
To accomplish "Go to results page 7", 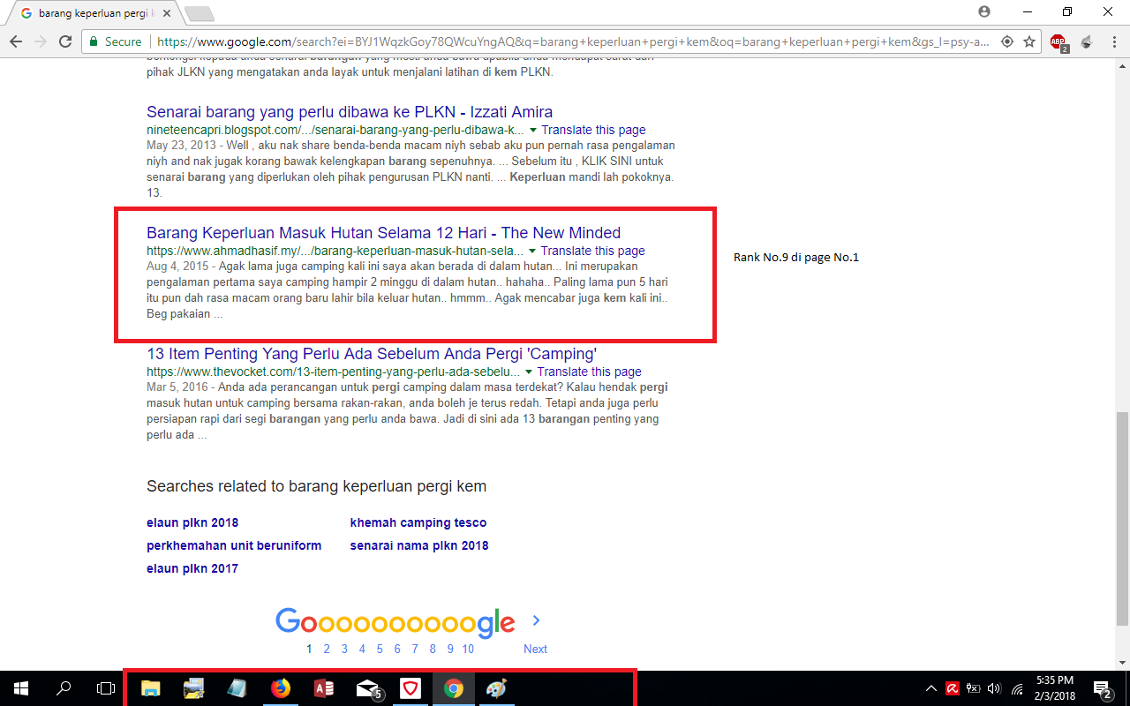I will click(x=415, y=649).
